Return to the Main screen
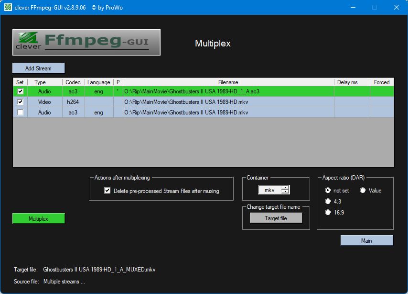Image resolution: width=408 pixels, height=294 pixels. tap(366, 240)
